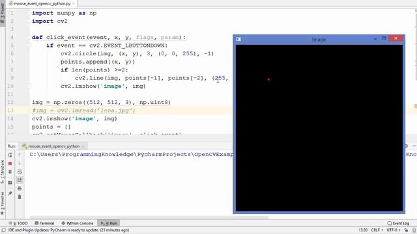The image size is (417, 234).
Task: Click the IDE and Plugin Updates status message
Action: tap(68, 230)
